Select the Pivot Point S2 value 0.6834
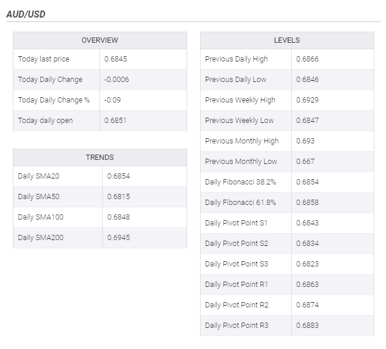 (x=308, y=243)
